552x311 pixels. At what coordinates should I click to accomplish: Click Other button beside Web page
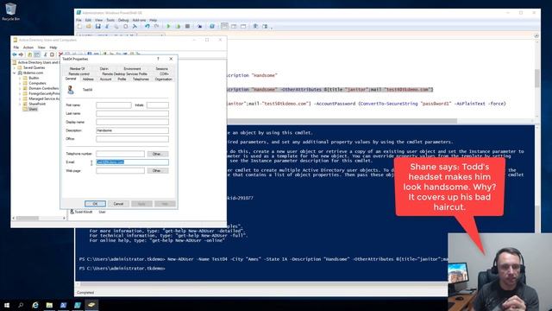coord(157,171)
